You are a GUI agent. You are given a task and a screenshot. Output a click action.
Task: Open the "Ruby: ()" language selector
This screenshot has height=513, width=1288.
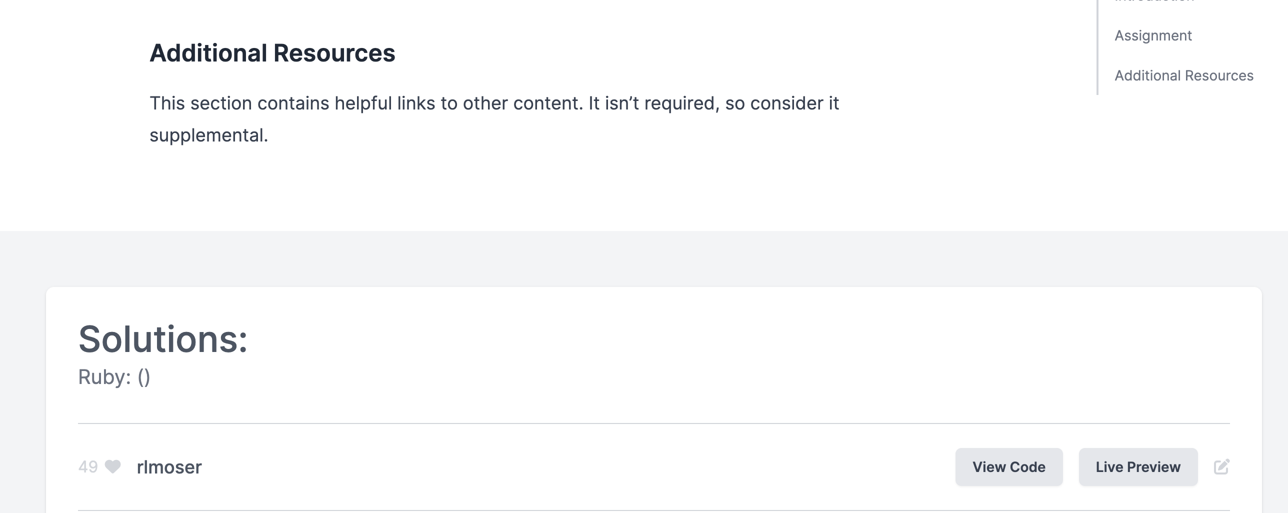coord(114,376)
